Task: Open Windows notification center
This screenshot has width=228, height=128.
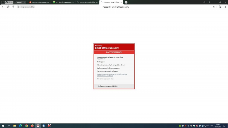Action: click(x=224, y=126)
